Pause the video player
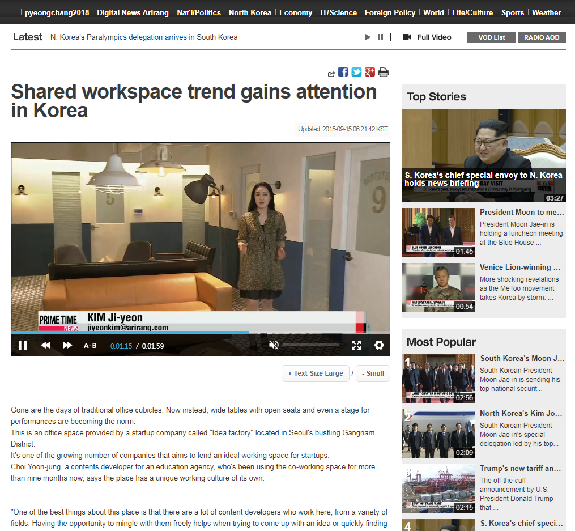Screen dimensions: 575x531 coord(23,345)
